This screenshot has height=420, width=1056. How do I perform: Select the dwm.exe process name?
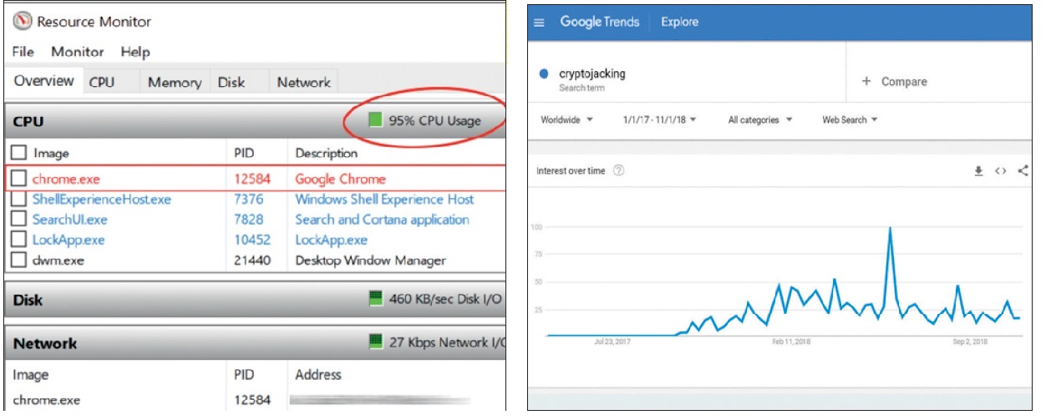pyautogui.click(x=58, y=260)
